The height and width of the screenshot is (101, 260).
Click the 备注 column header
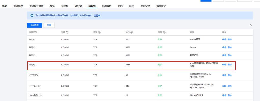[x=192, y=32]
